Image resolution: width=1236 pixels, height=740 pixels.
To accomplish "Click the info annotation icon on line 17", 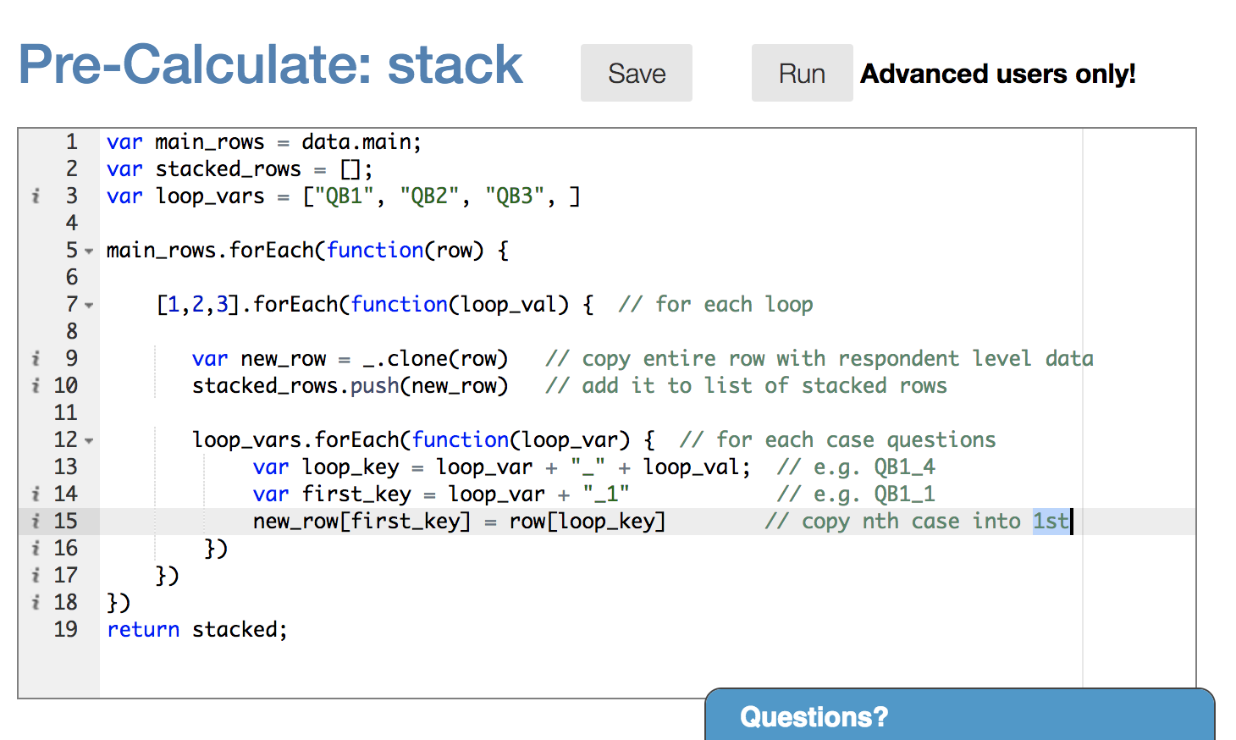I will (x=36, y=576).
